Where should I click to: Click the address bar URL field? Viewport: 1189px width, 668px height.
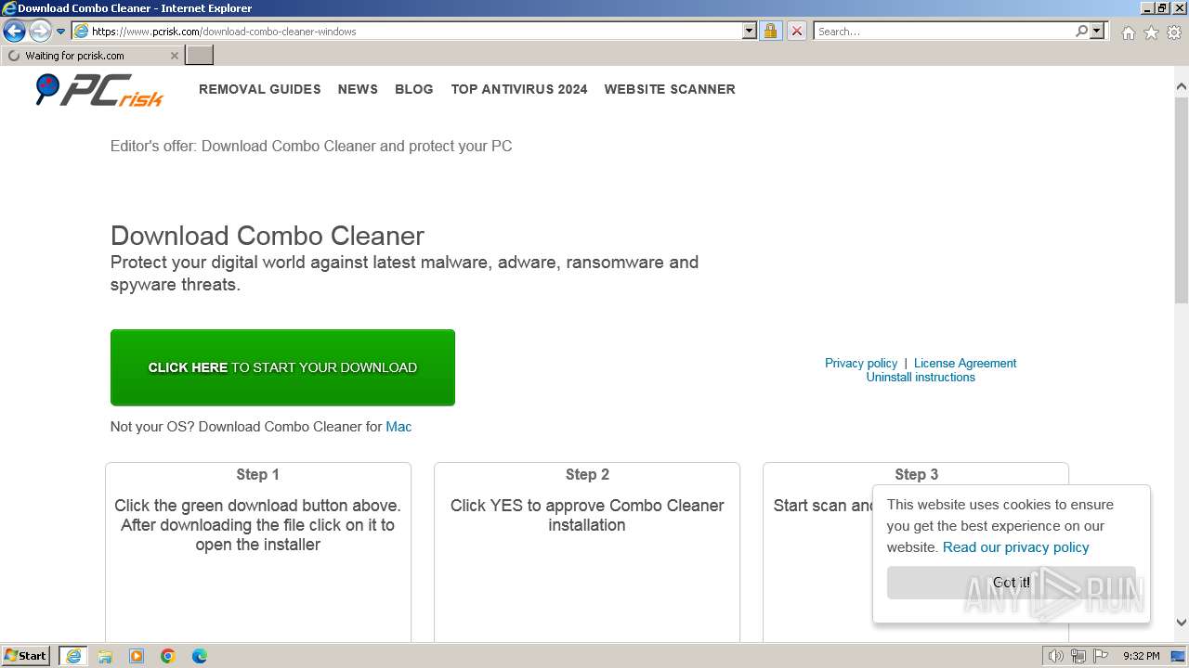tap(407, 32)
